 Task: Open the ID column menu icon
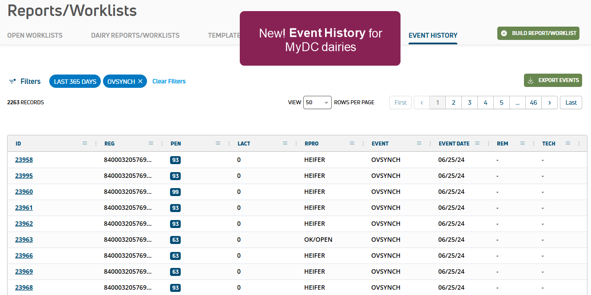pyautogui.click(x=85, y=143)
